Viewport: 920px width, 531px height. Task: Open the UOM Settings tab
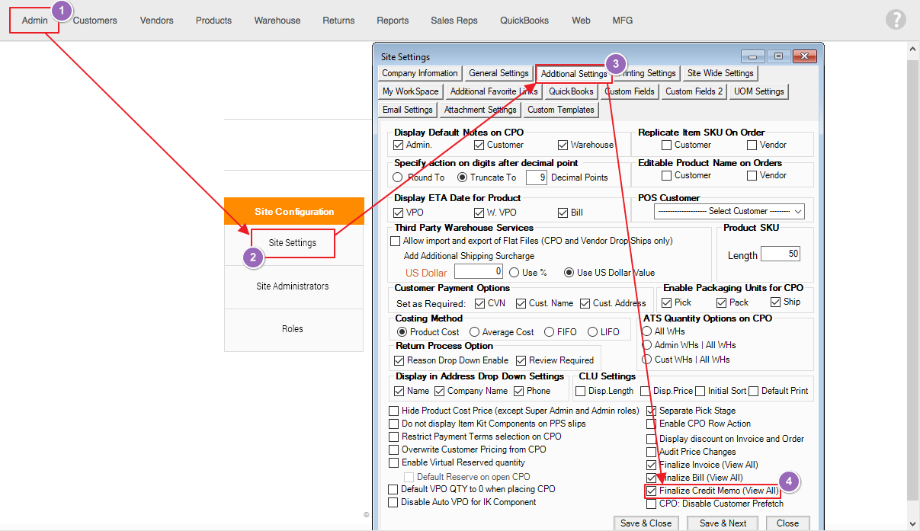click(x=758, y=91)
